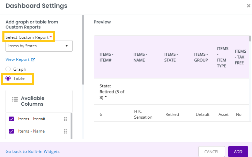Image resolution: width=252 pixels, height=157 pixels.
Task: Click the external link icon beside View Report
Action: (33, 59)
